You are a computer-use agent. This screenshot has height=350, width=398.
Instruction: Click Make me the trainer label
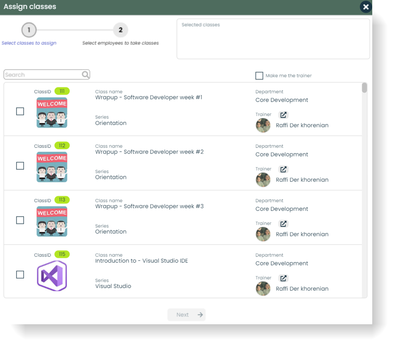288,76
